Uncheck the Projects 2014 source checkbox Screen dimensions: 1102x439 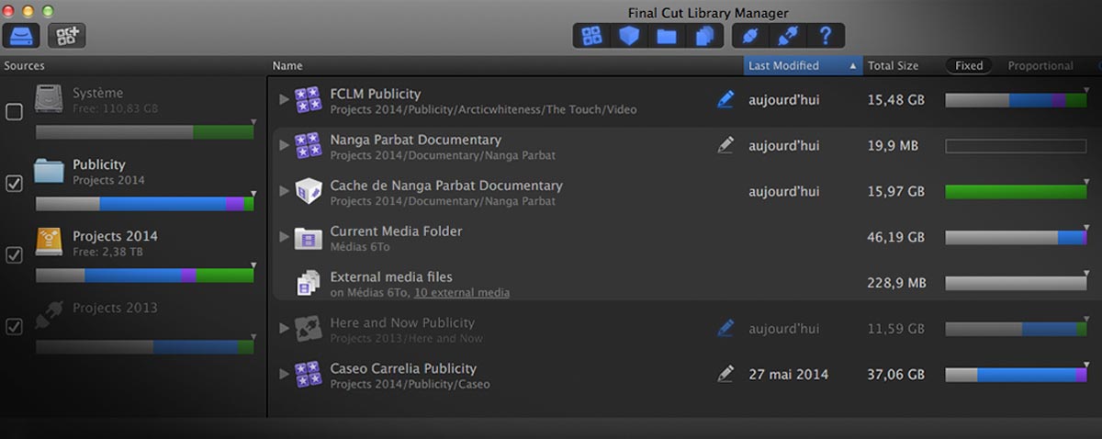point(14,255)
